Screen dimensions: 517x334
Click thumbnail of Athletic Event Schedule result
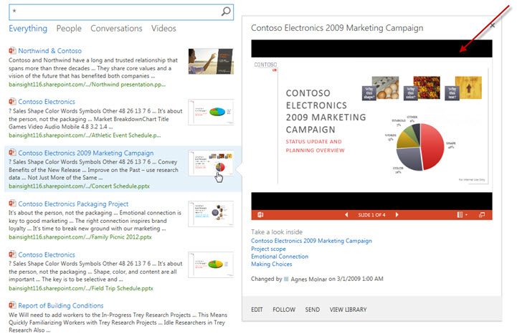(x=211, y=112)
